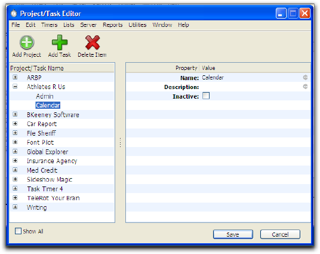
Task: Expand the BKeeney Software project
Action: [15, 114]
